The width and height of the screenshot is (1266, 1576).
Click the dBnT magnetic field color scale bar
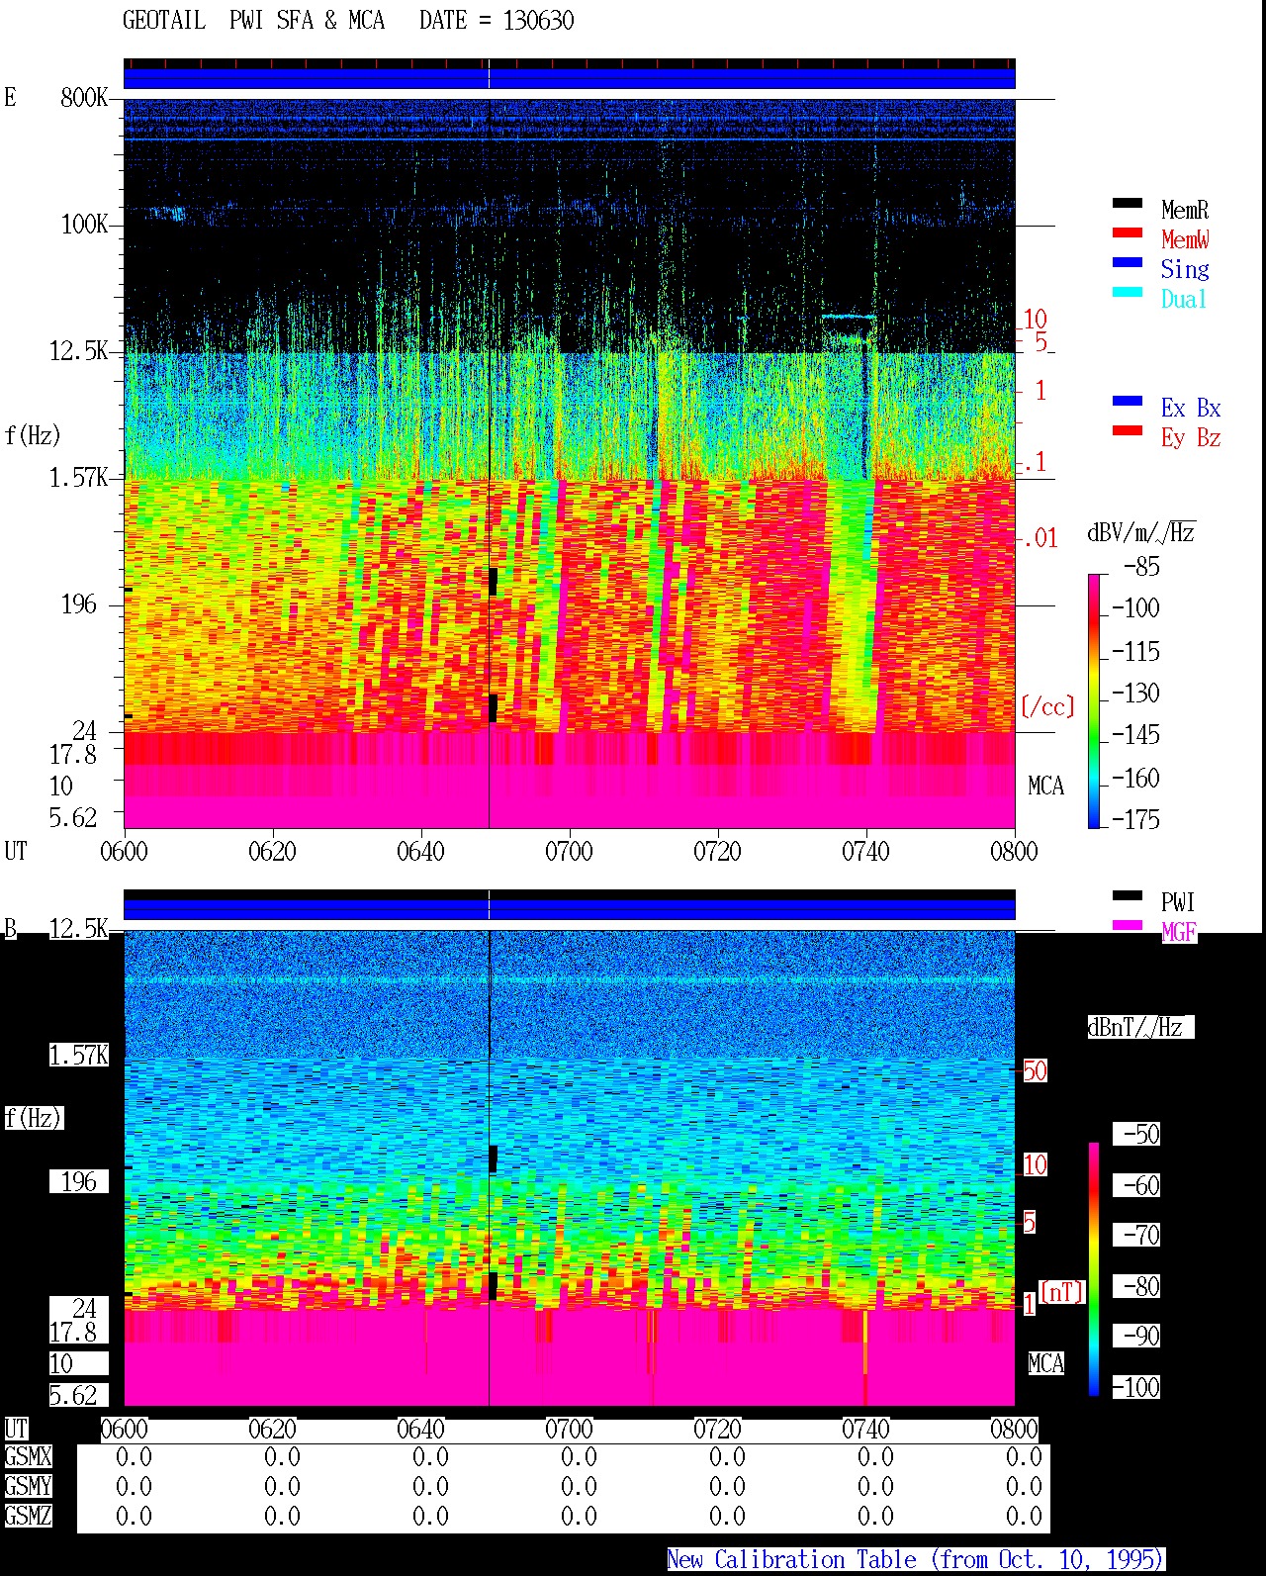coord(1093,1269)
